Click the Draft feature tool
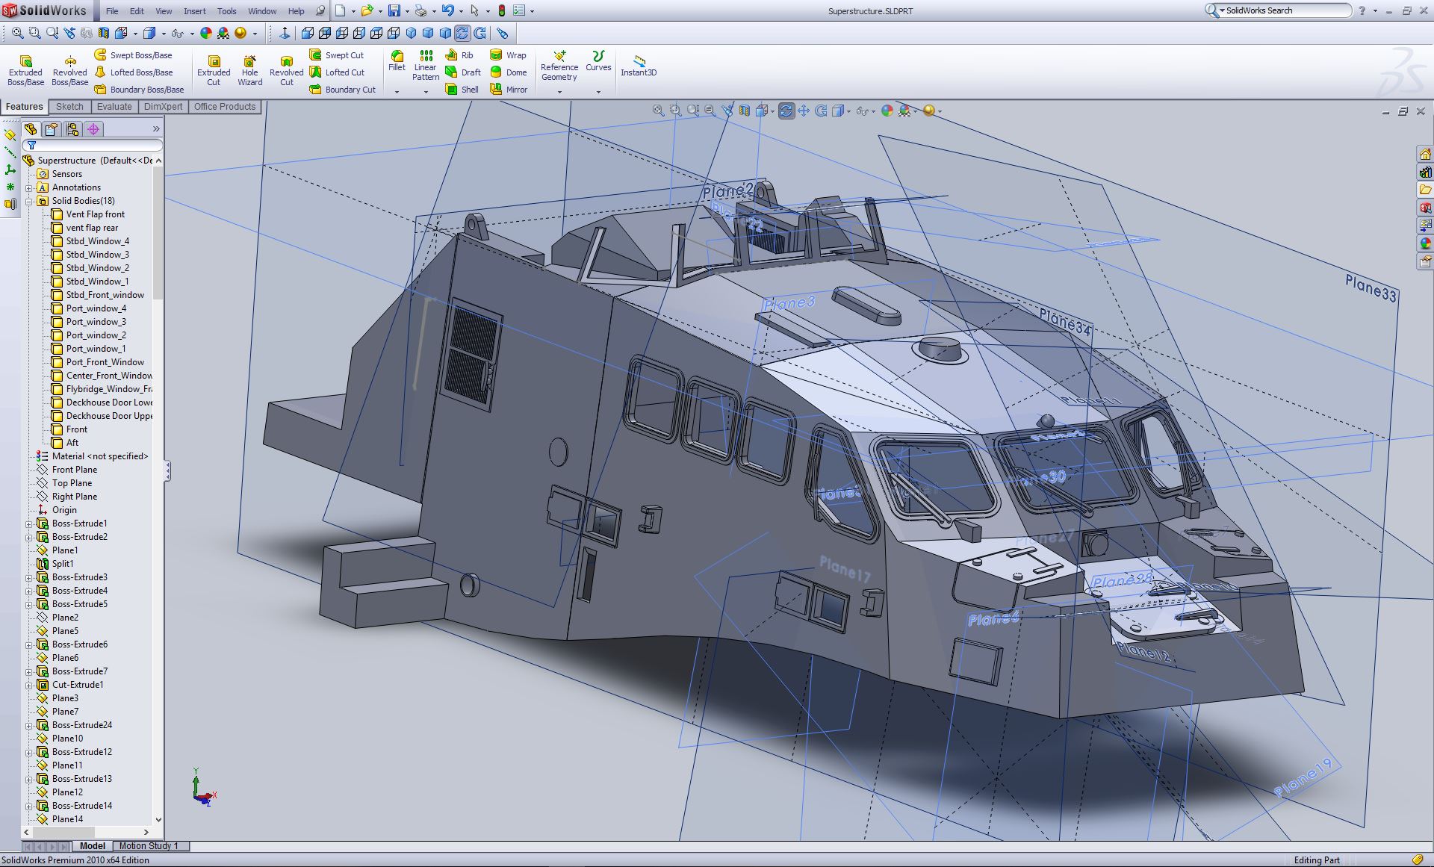The width and height of the screenshot is (1434, 867). pyautogui.click(x=463, y=72)
